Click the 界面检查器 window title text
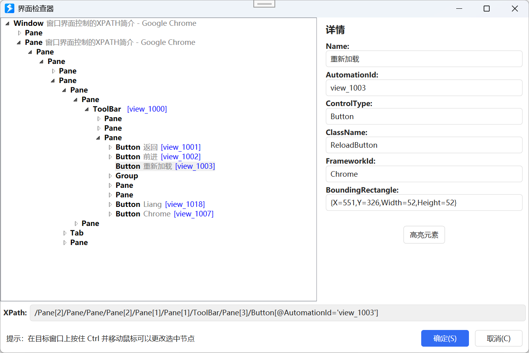The width and height of the screenshot is (529, 353). [36, 9]
